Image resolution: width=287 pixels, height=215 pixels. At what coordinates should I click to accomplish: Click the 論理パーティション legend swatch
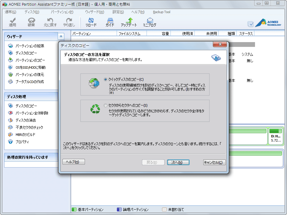coord(119,210)
